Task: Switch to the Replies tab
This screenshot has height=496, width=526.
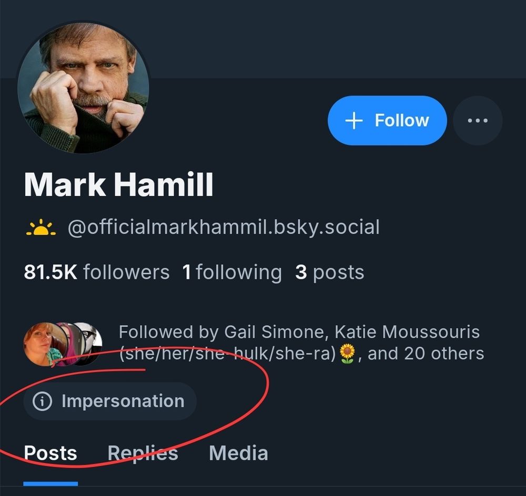Action: 143,453
